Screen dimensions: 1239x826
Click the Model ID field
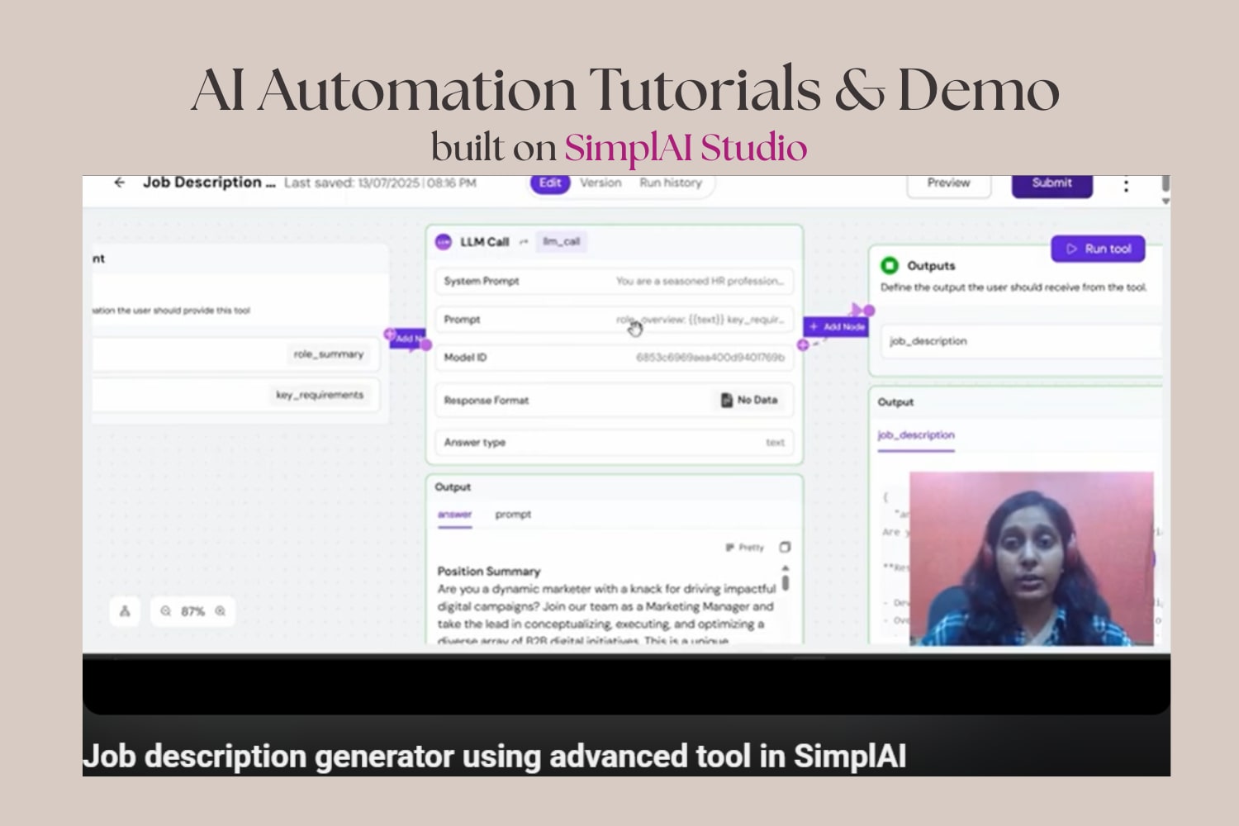pos(614,358)
